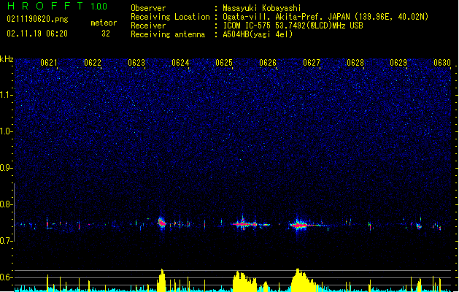Click the 0626 time marker

268,63
